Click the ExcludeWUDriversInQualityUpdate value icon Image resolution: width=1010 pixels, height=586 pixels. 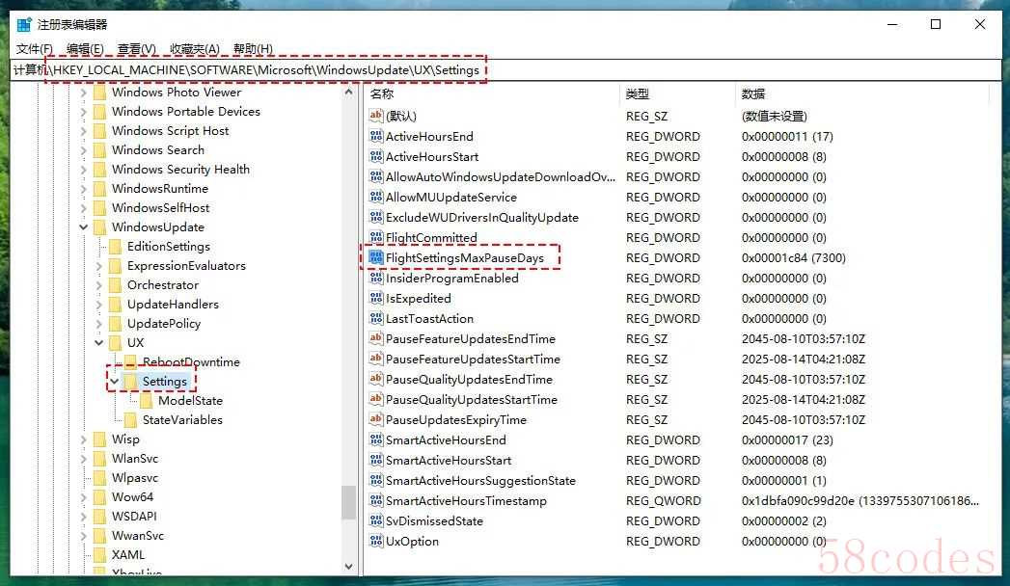(x=376, y=218)
